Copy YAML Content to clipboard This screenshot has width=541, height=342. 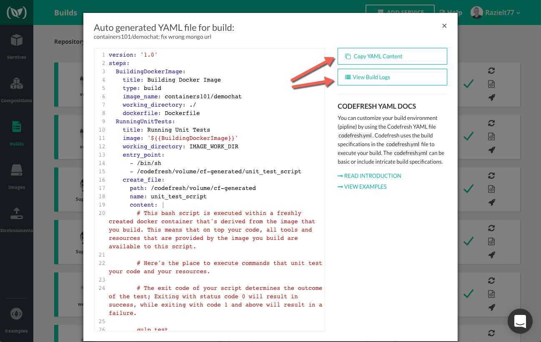click(392, 56)
